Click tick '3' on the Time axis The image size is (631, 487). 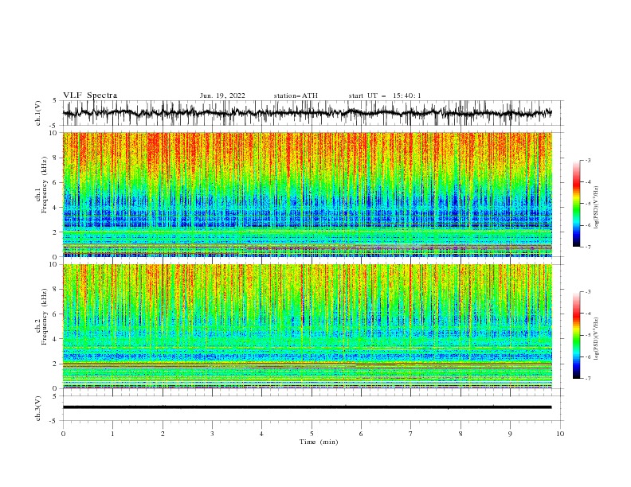click(212, 434)
